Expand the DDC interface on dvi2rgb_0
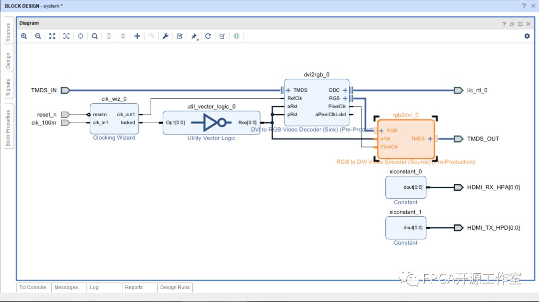Image resolution: width=539 pixels, height=302 pixels. point(345,90)
